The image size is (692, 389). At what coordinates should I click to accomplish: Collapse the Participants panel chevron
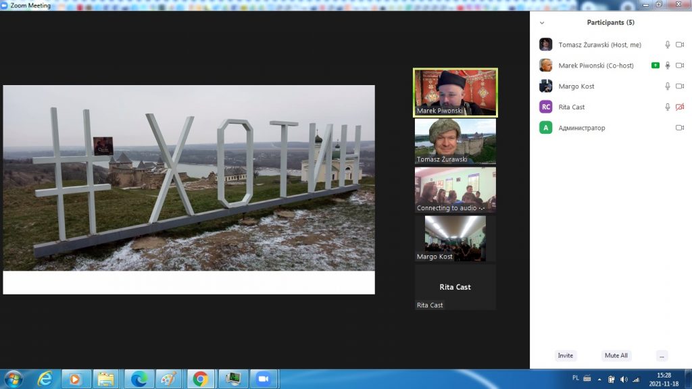pyautogui.click(x=541, y=23)
